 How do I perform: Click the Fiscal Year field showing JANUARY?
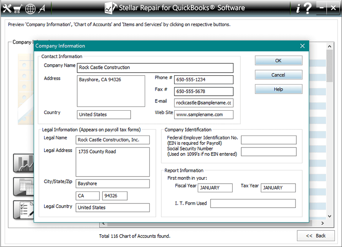coord(215,188)
